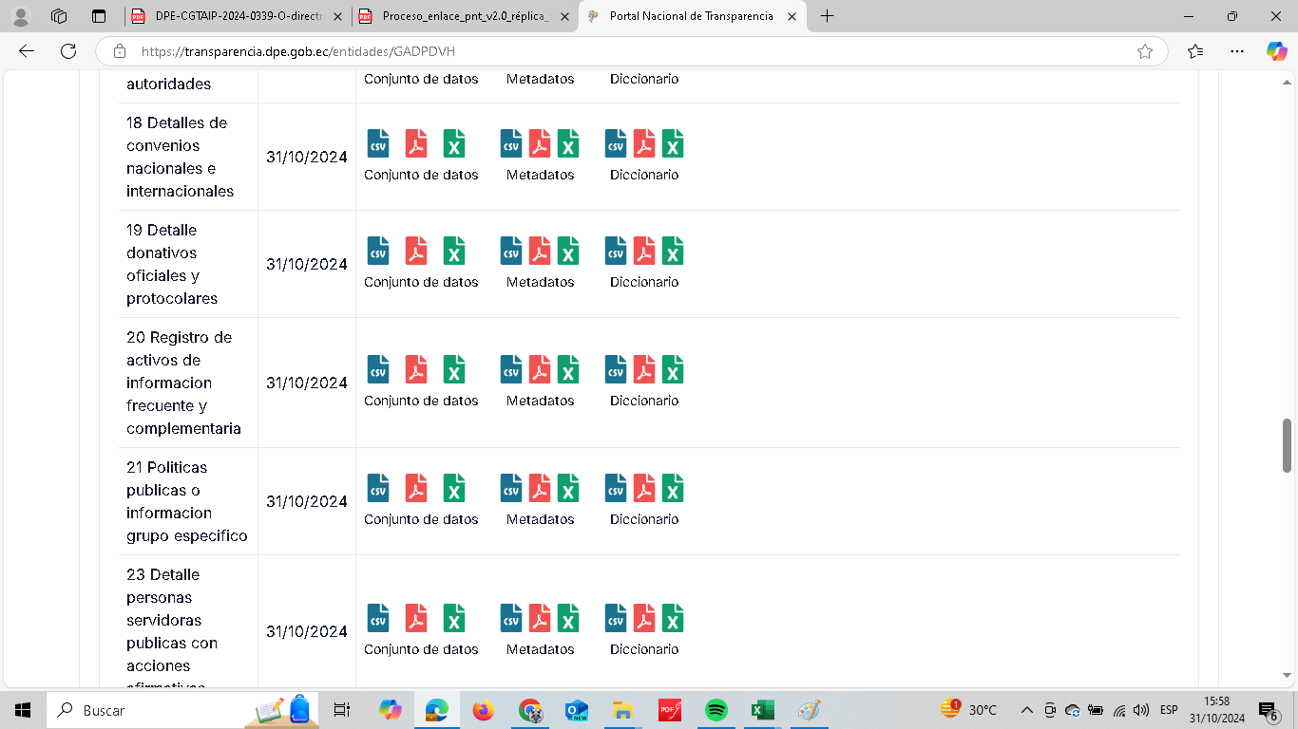The image size is (1298, 729).
Task: Open PDF Diccionario for 23 Detalle personas servidoras
Action: (644, 618)
